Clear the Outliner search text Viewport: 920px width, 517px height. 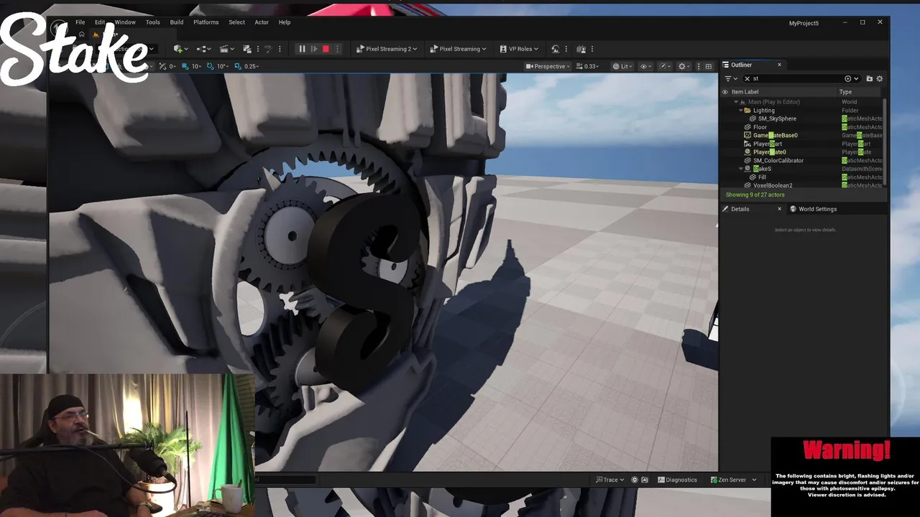click(747, 78)
